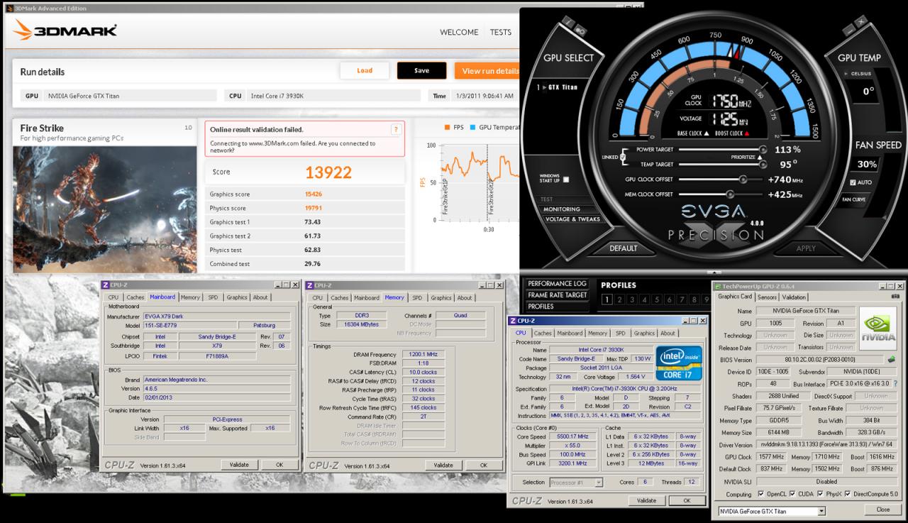This screenshot has height=523, width=908.
Task: Select profile slot 1 in EVGA Precision
Action: (x=607, y=300)
